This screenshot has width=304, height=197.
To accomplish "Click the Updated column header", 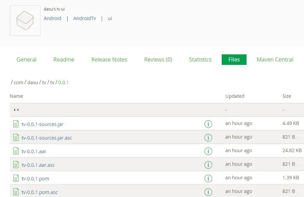I will click(x=235, y=96).
